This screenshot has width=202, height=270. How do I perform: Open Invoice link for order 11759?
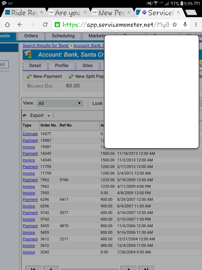(29, 173)
